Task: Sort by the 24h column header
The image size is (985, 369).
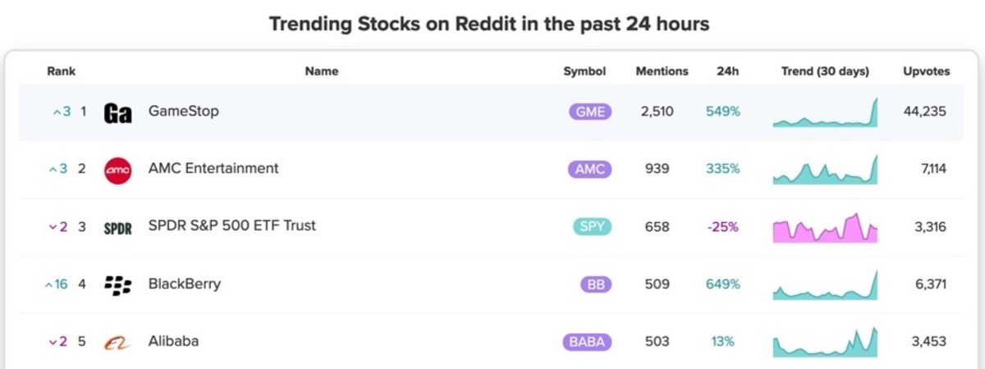Action: click(727, 71)
